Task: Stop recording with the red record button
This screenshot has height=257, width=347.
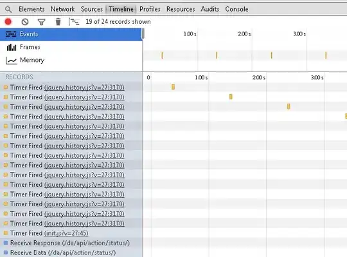Action: [8, 21]
